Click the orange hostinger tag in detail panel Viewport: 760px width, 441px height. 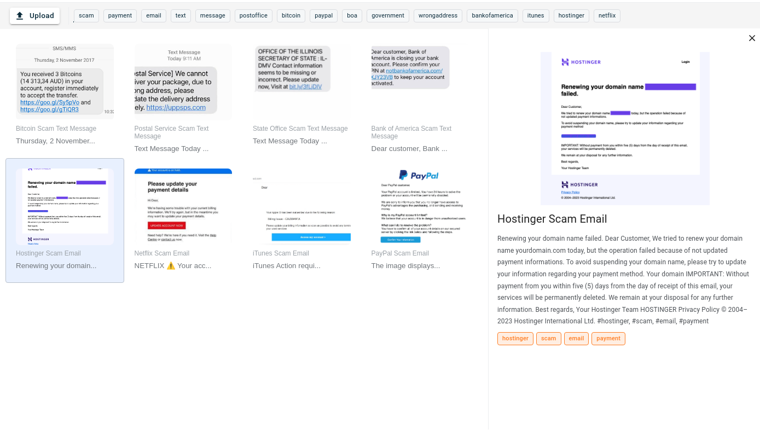[515, 339]
